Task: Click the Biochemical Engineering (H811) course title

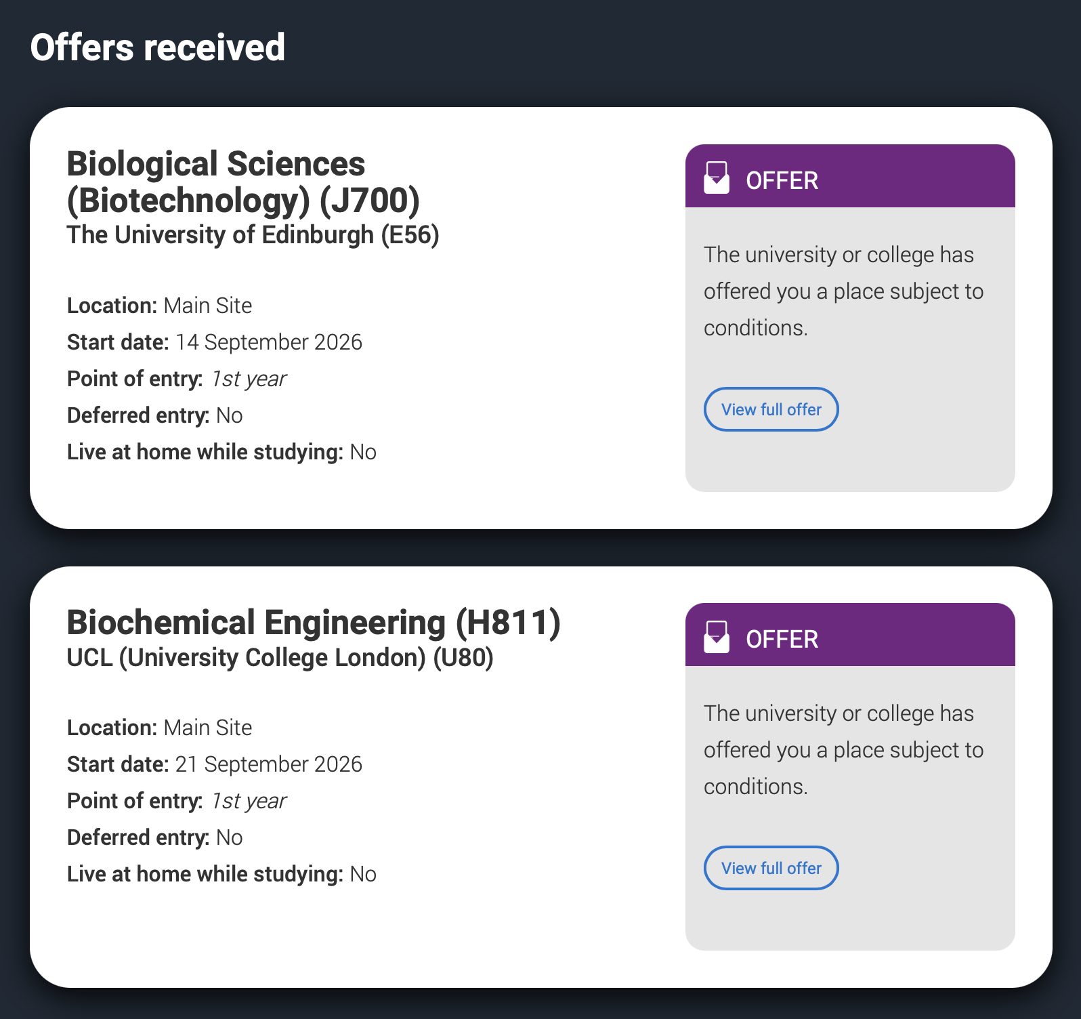Action: 314,622
